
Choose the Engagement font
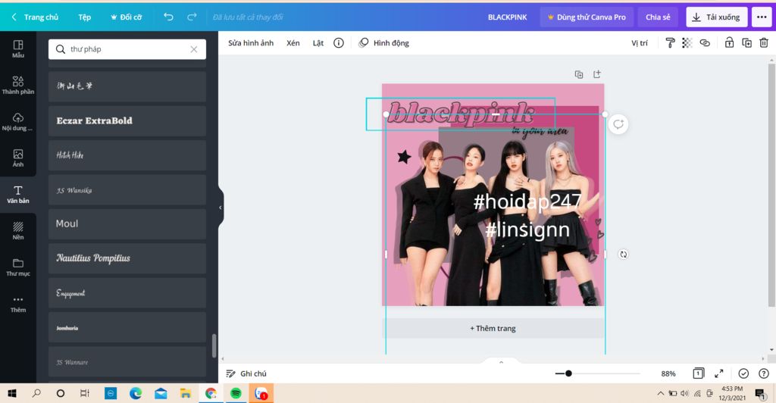click(127, 293)
